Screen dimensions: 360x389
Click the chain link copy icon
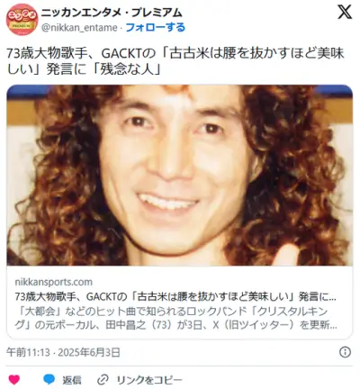pos(103,380)
